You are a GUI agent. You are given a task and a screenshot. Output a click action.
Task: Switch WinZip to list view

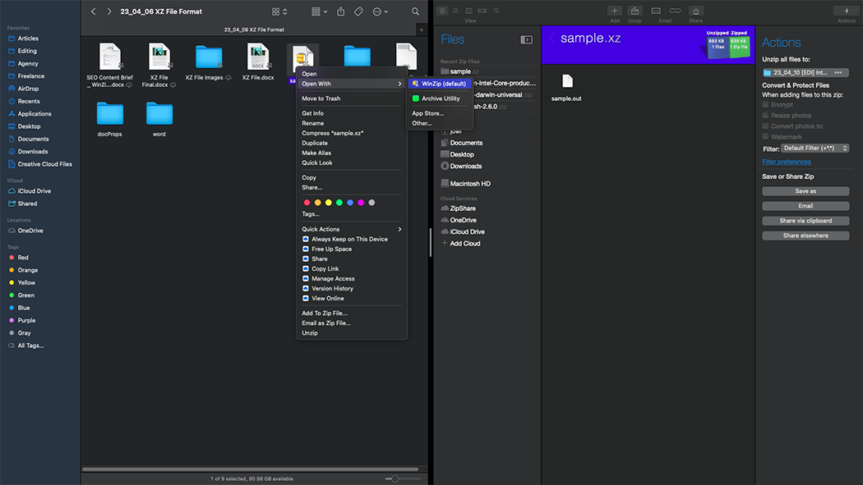click(455, 11)
